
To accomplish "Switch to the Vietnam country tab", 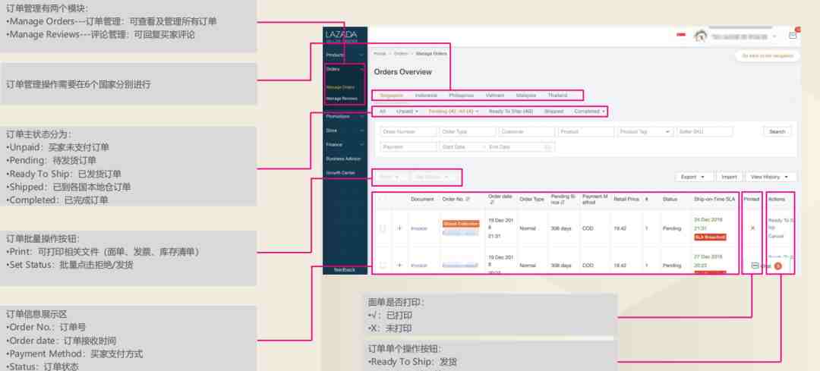I will [x=495, y=96].
